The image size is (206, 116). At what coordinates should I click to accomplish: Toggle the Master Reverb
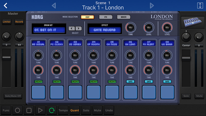(x=19, y=22)
